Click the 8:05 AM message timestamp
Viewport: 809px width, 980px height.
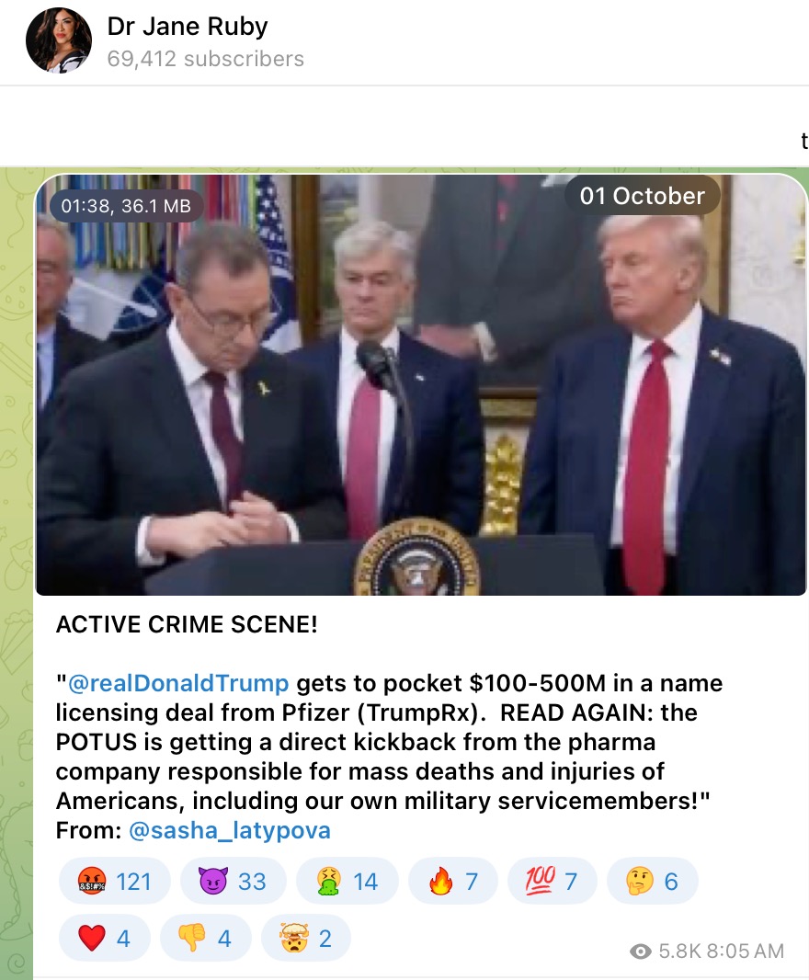click(746, 951)
